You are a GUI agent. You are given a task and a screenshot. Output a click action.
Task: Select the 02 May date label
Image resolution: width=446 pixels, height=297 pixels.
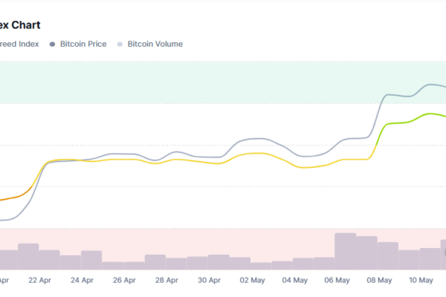tap(252, 280)
